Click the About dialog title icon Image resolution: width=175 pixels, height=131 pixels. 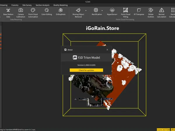tap(65, 50)
